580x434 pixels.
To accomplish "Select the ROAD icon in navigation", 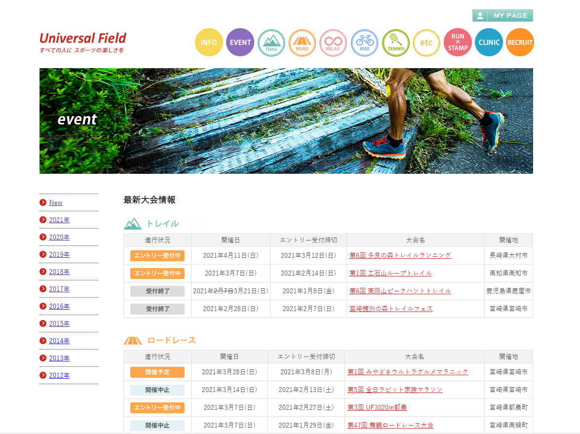I will [302, 43].
